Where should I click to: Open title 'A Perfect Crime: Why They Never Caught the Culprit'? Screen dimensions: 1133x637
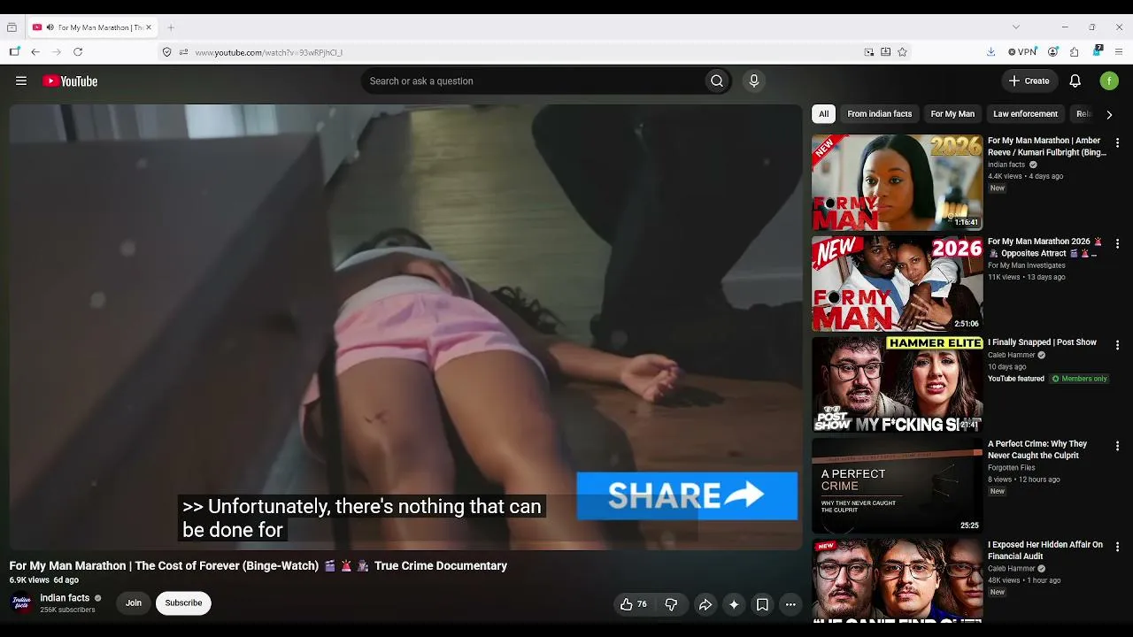pyautogui.click(x=1037, y=449)
